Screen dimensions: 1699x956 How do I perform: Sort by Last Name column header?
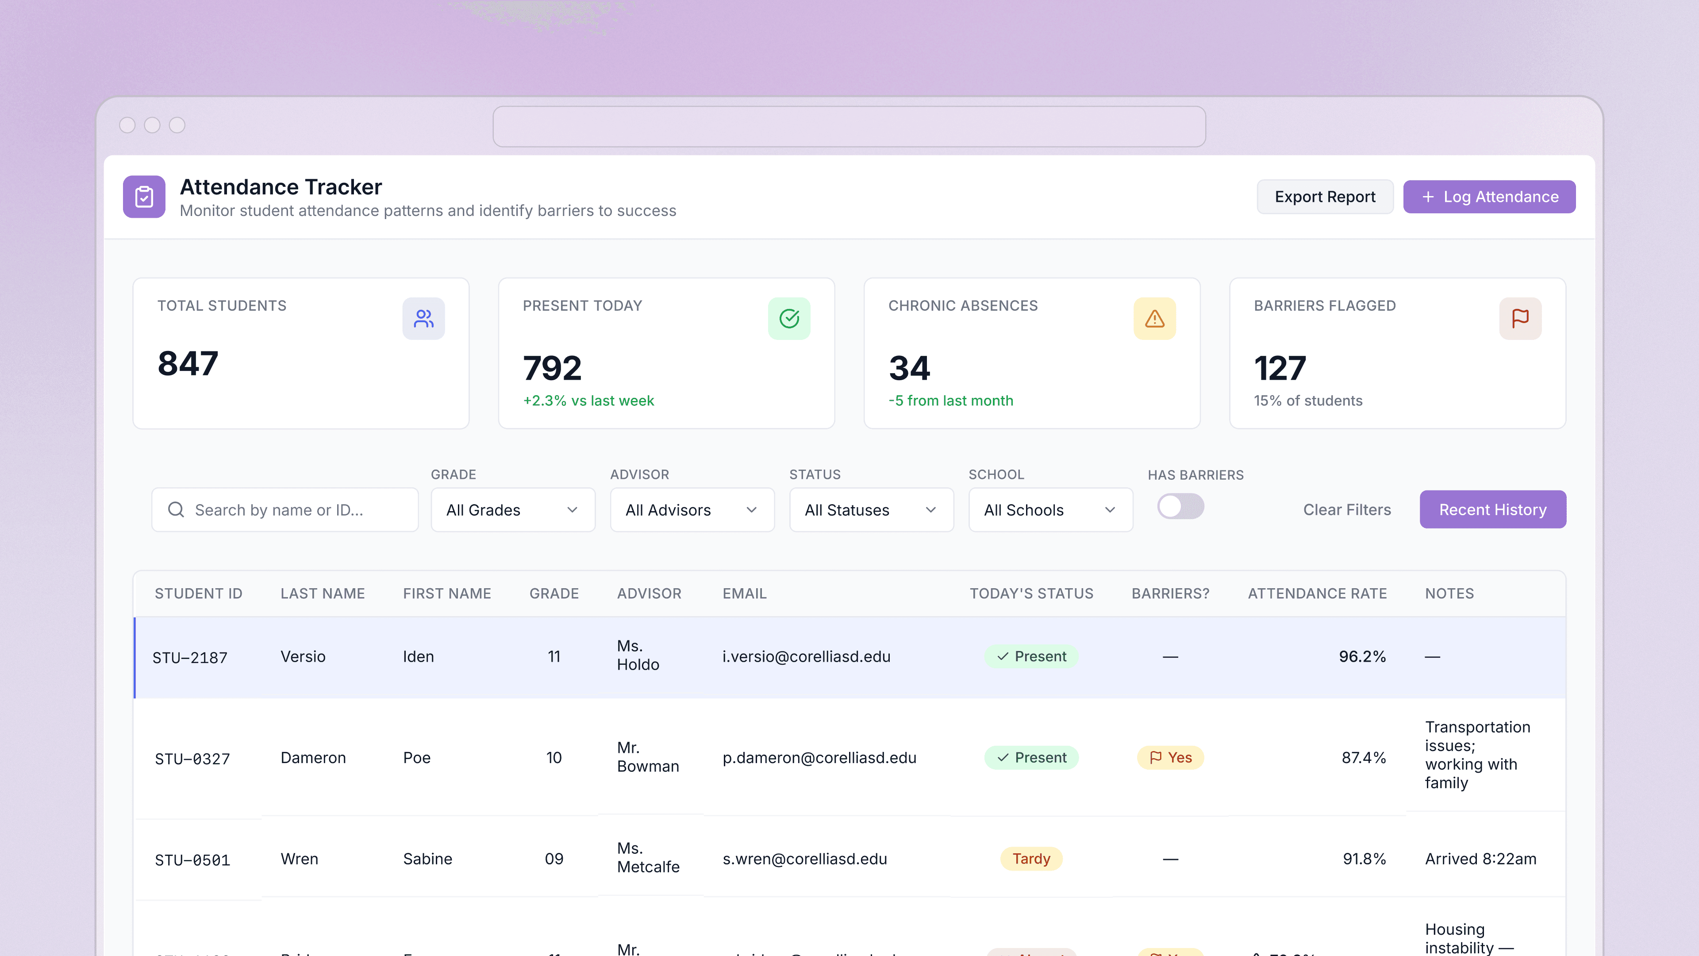(x=323, y=594)
